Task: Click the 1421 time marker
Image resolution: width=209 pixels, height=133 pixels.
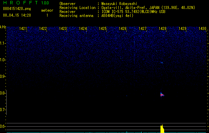Action: 23,29
